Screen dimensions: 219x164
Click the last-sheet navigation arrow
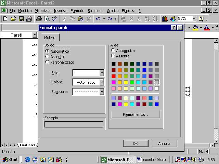click(15, 145)
